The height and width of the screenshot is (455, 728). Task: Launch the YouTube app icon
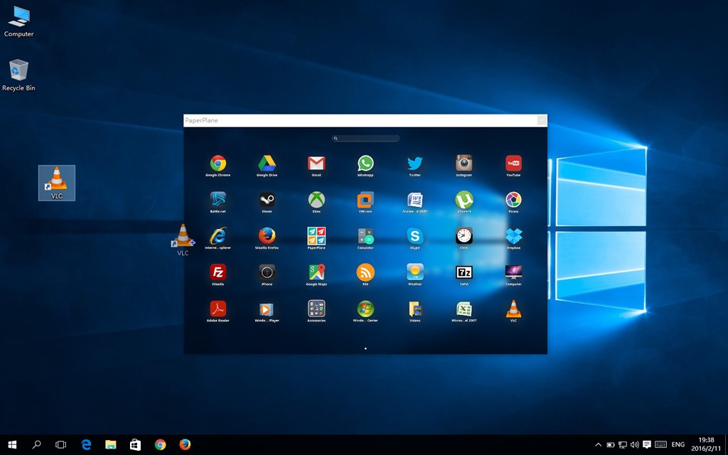coord(513,164)
